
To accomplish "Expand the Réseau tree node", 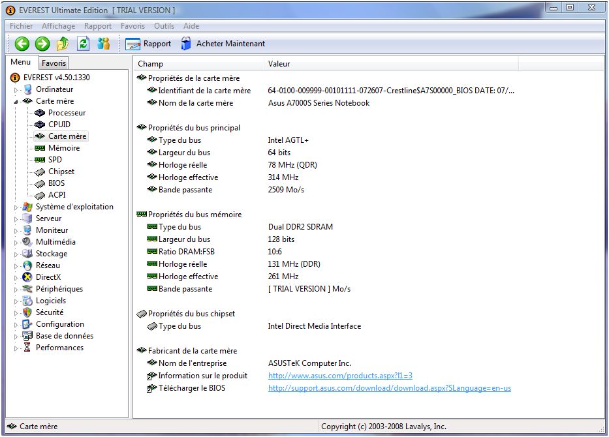I will (x=16, y=266).
